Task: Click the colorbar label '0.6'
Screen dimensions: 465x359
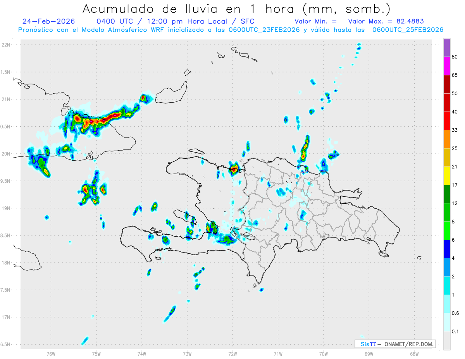Action: pyautogui.click(x=455, y=313)
